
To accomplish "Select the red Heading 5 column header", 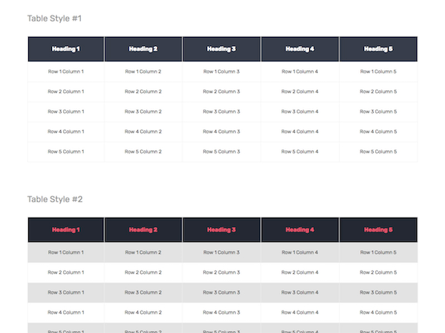I will (378, 230).
